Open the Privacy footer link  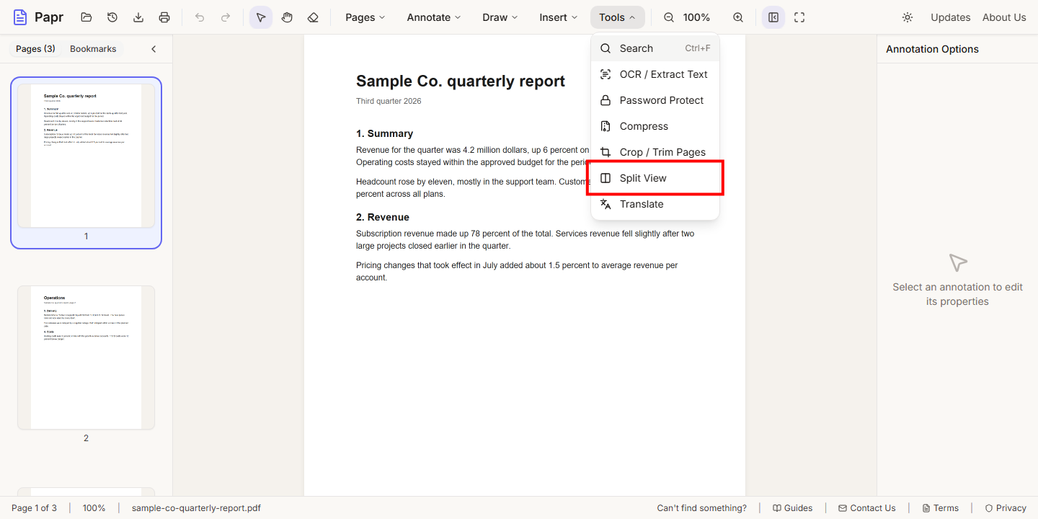coord(1005,508)
